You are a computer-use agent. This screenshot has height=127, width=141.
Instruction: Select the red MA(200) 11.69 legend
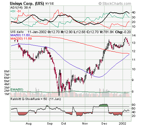pyautogui.click(x=21, y=39)
